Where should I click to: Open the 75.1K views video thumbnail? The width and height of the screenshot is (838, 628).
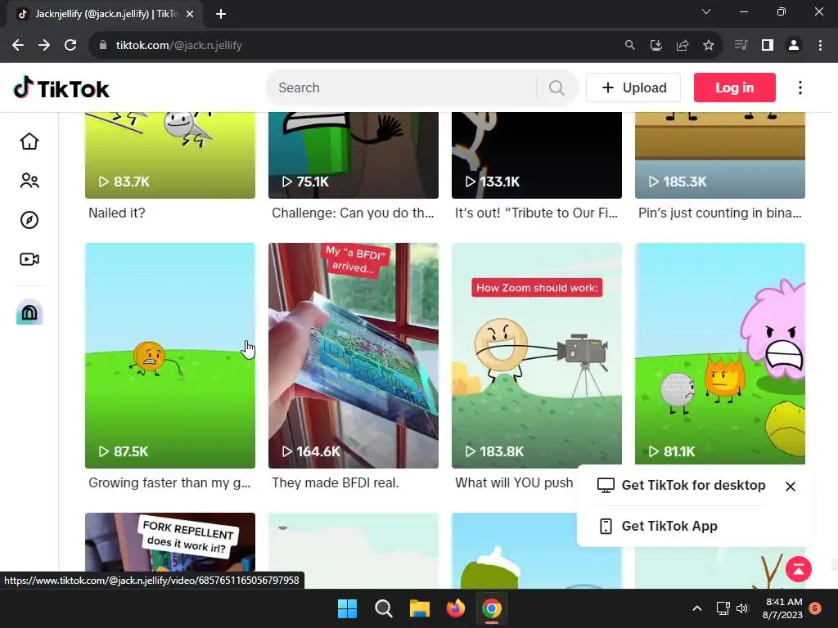pyautogui.click(x=354, y=155)
